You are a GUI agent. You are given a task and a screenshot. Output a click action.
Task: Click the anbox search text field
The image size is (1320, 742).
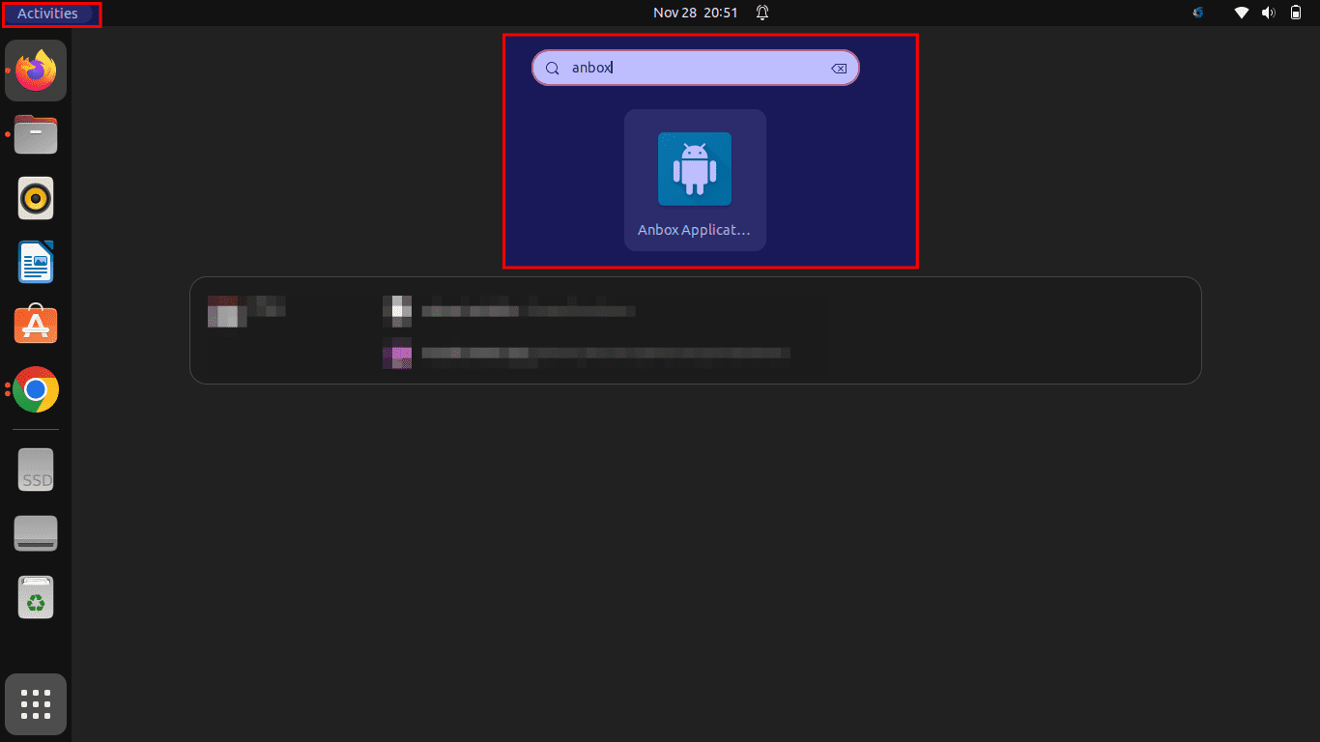click(695, 68)
